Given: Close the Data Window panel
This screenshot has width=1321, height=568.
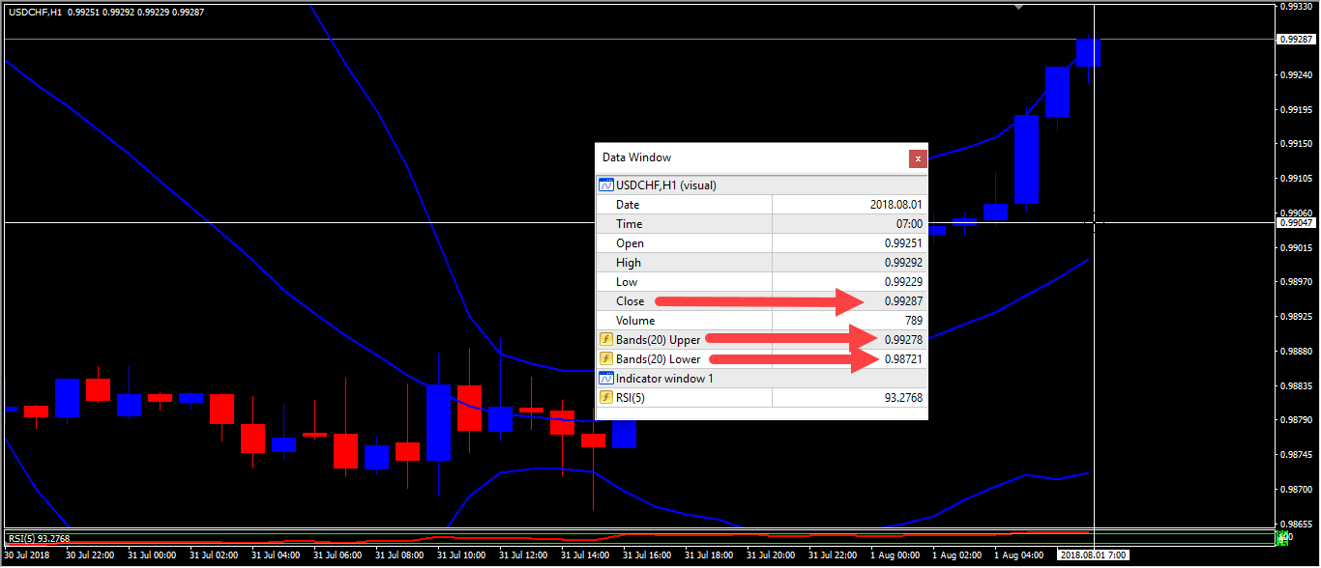Looking at the screenshot, I should click(x=918, y=159).
